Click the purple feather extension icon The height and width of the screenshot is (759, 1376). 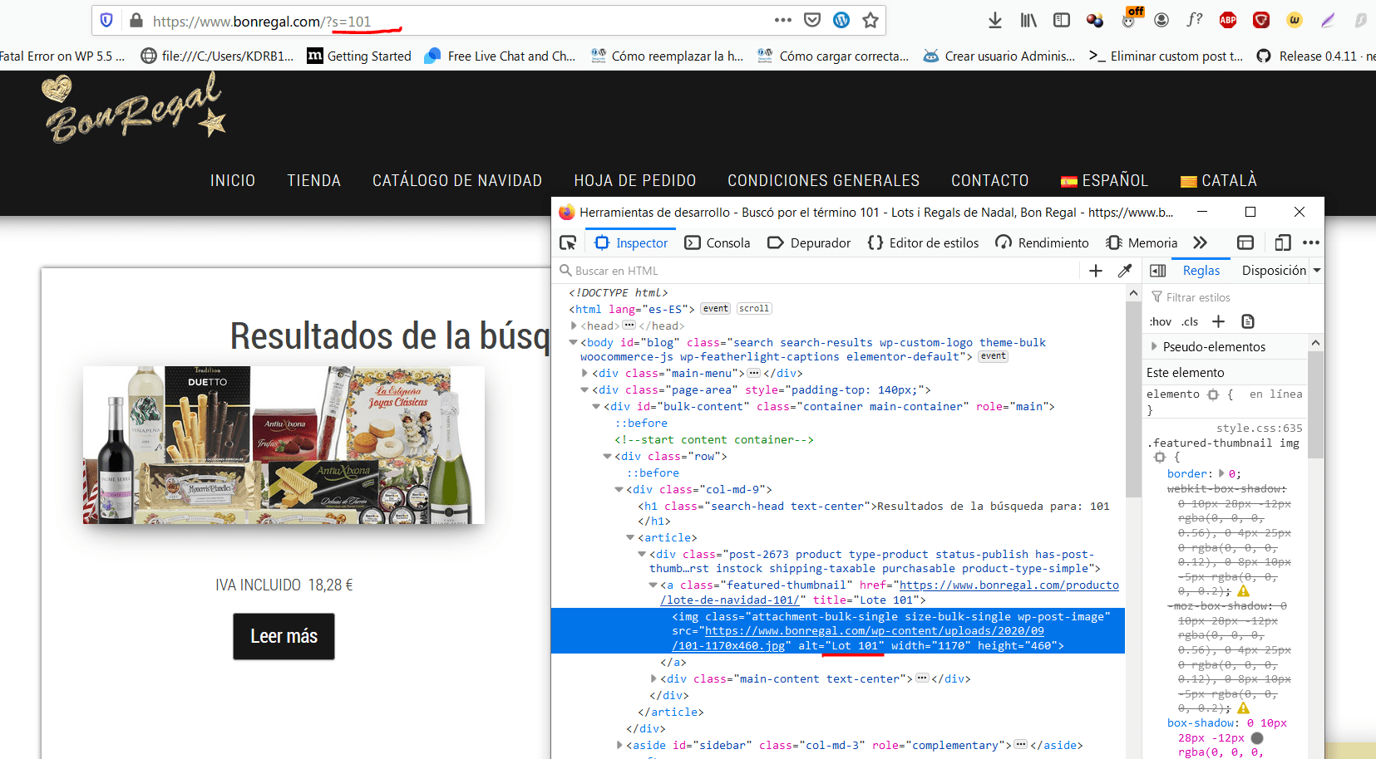(1328, 21)
